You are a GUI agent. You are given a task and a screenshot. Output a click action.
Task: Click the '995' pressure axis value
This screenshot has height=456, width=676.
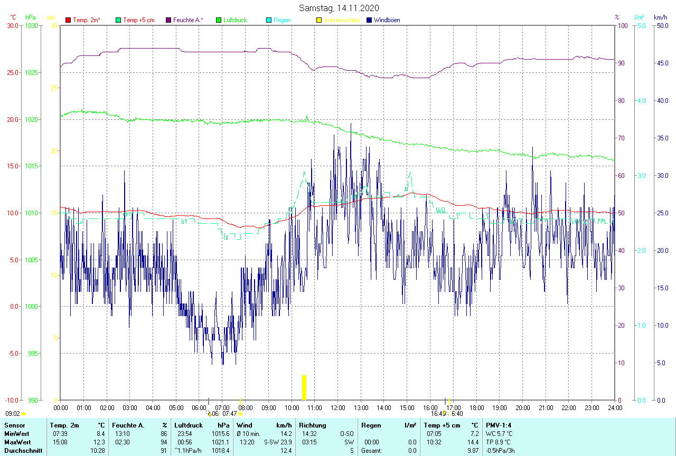point(33,353)
